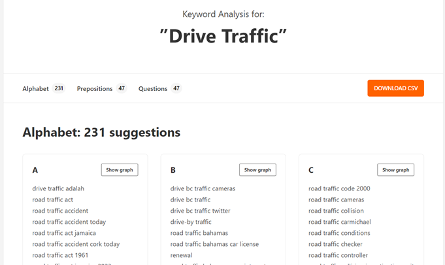Click the 231 count badge beside Alphabet
445x265 pixels.
pos(59,88)
